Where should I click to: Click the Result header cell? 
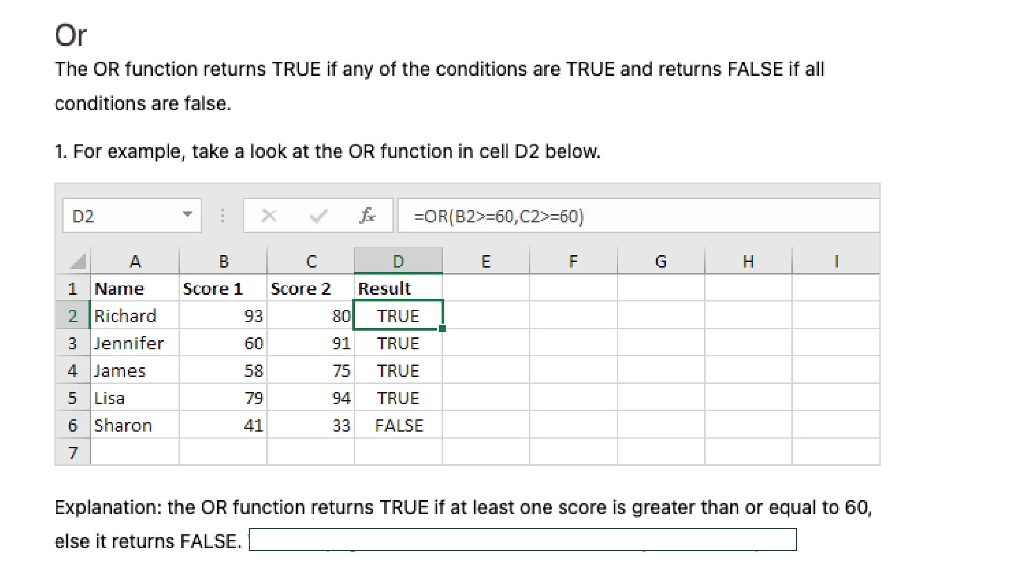point(398,288)
